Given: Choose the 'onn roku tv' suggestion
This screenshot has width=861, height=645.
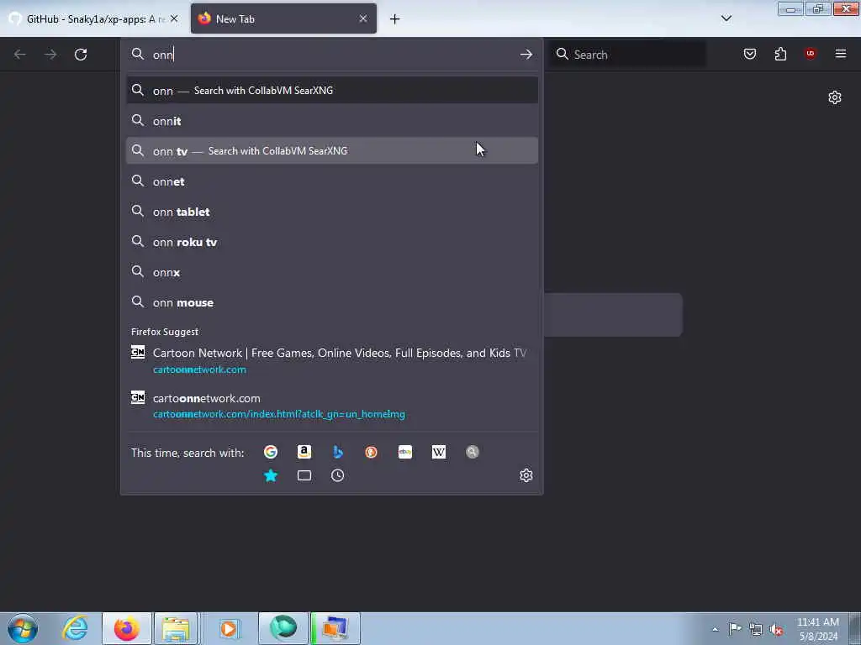Looking at the screenshot, I should (x=331, y=242).
